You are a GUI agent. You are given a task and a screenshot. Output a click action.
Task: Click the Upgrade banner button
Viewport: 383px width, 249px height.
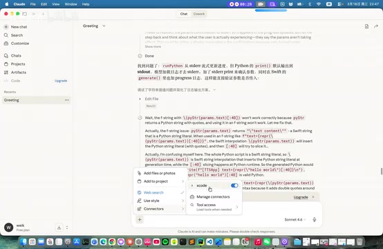301,197
